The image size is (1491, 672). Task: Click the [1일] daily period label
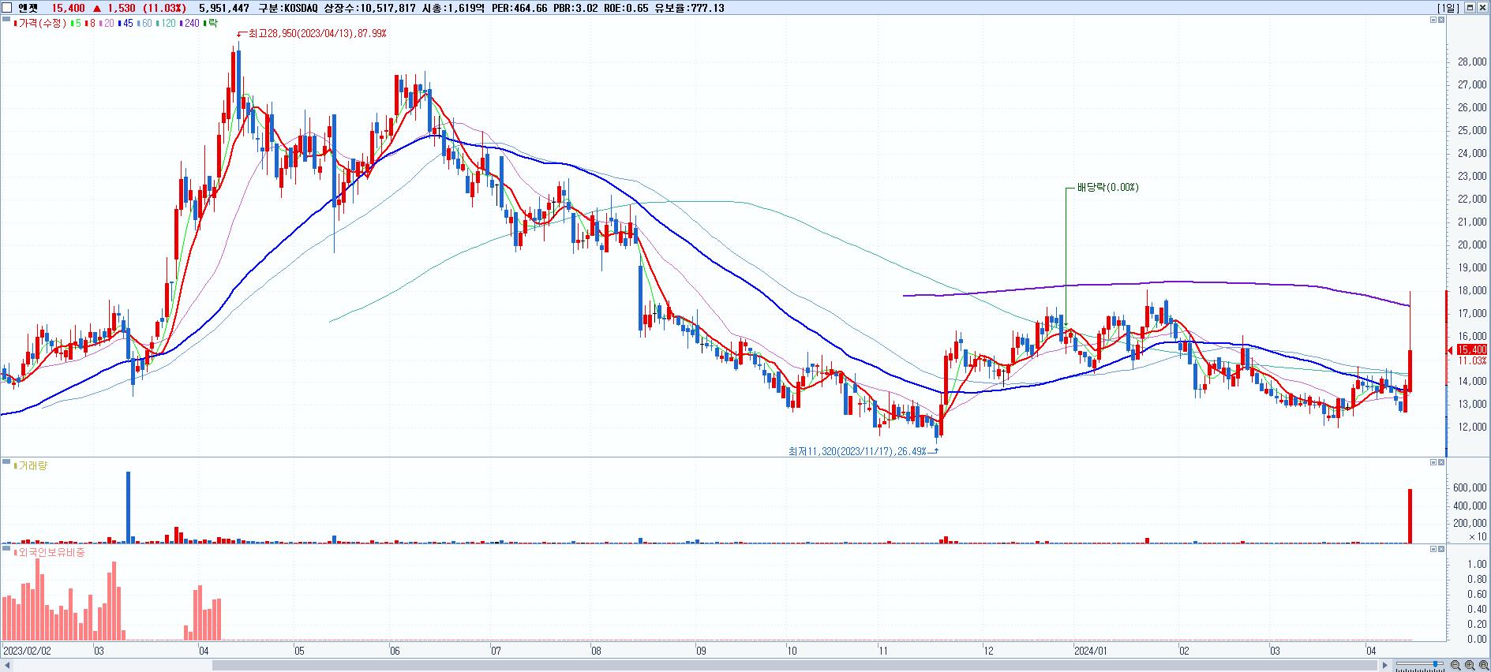[1448, 8]
